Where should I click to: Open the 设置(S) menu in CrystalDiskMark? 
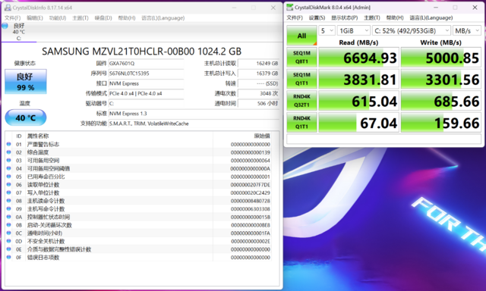point(317,17)
